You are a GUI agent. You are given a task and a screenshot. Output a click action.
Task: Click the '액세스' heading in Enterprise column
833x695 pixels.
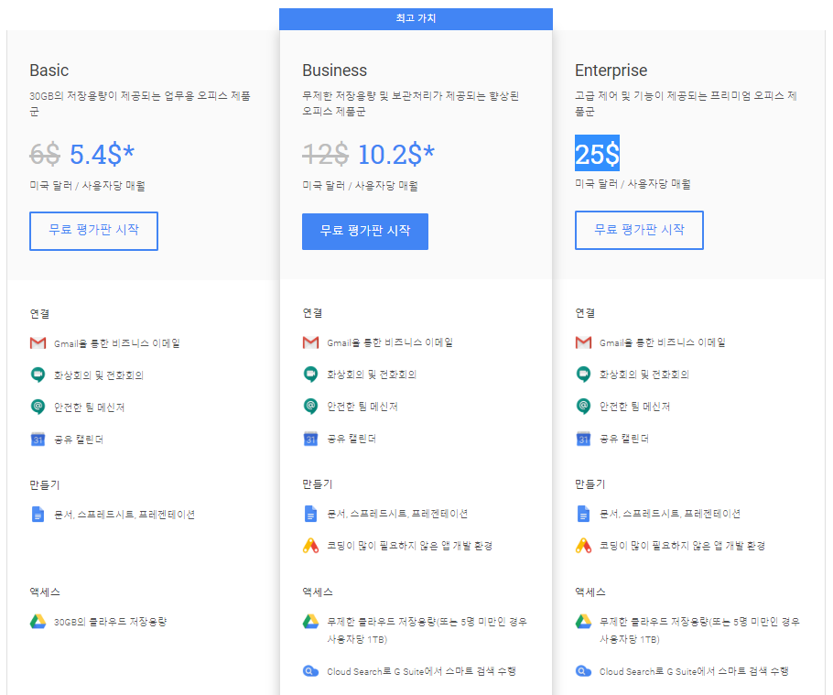pos(590,592)
